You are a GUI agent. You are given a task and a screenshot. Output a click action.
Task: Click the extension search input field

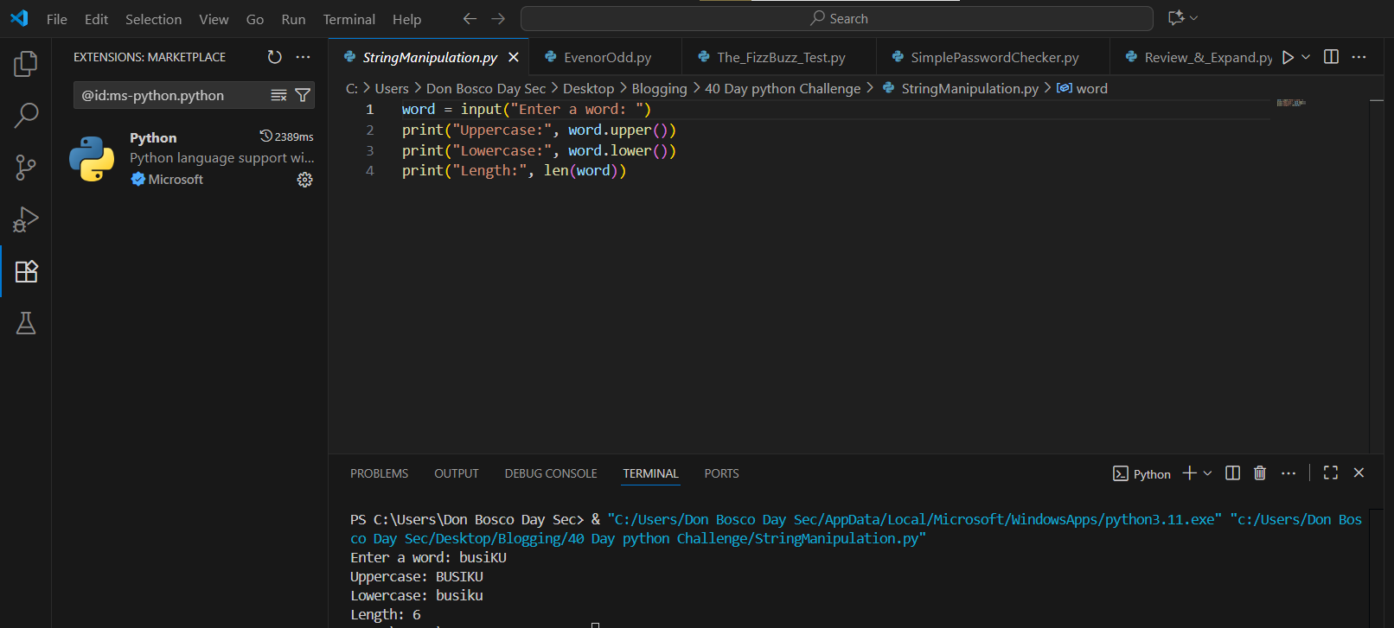(173, 95)
